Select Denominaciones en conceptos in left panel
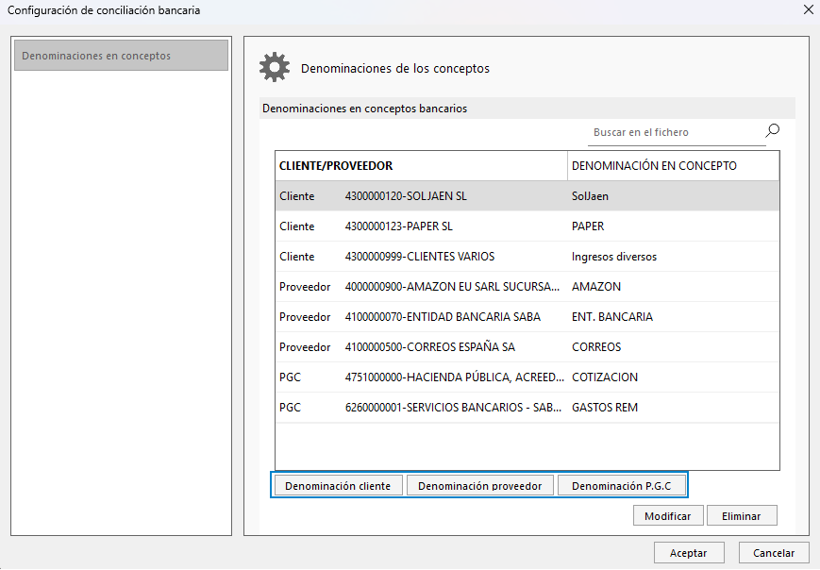 click(x=122, y=56)
